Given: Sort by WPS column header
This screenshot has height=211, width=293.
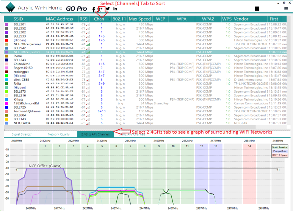Looking at the screenshot, I should coord(227,19).
